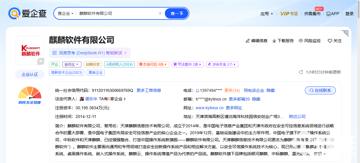This screenshot has height=163, width=360.
Task: Click the 爱企查 logo icon
Action: coord(14,13)
